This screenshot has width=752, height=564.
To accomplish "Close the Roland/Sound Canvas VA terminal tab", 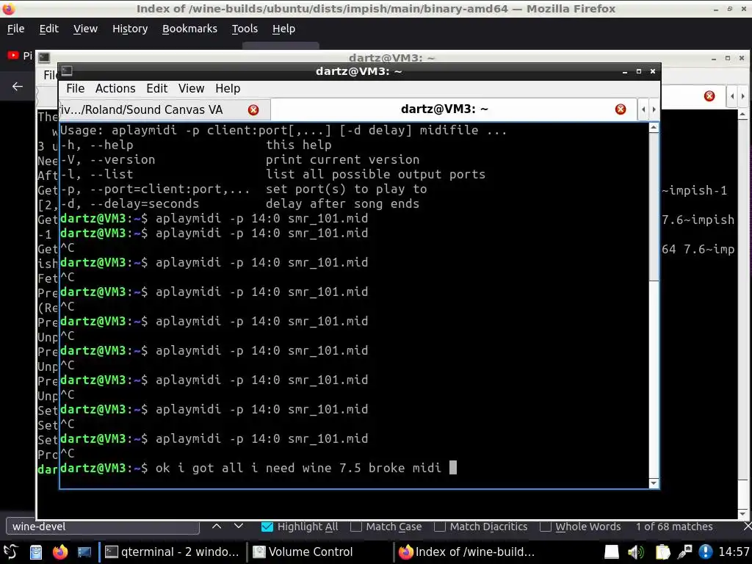I will click(253, 110).
